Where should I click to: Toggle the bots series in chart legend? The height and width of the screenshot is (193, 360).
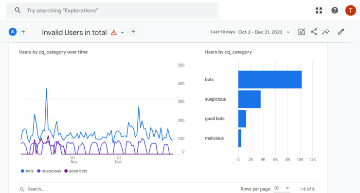[x=27, y=171]
